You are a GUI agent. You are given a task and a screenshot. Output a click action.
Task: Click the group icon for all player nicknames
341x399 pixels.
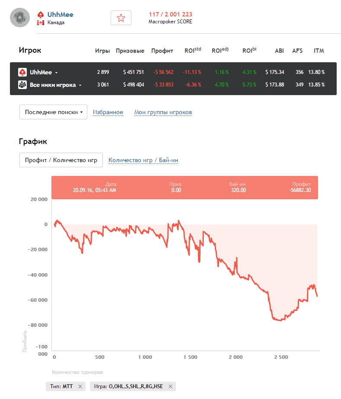22,85
